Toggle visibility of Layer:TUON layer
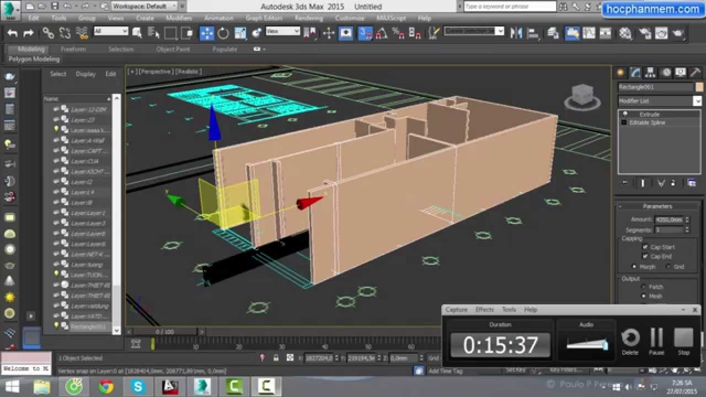 tap(56, 274)
